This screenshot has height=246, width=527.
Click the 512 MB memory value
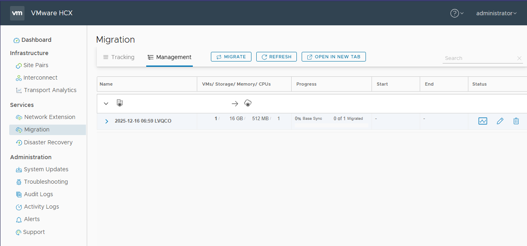(260, 119)
